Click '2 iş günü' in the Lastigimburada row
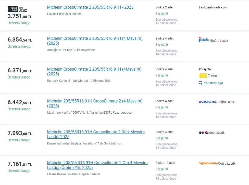The height and width of the screenshot is (185, 249). pos(161,14)
